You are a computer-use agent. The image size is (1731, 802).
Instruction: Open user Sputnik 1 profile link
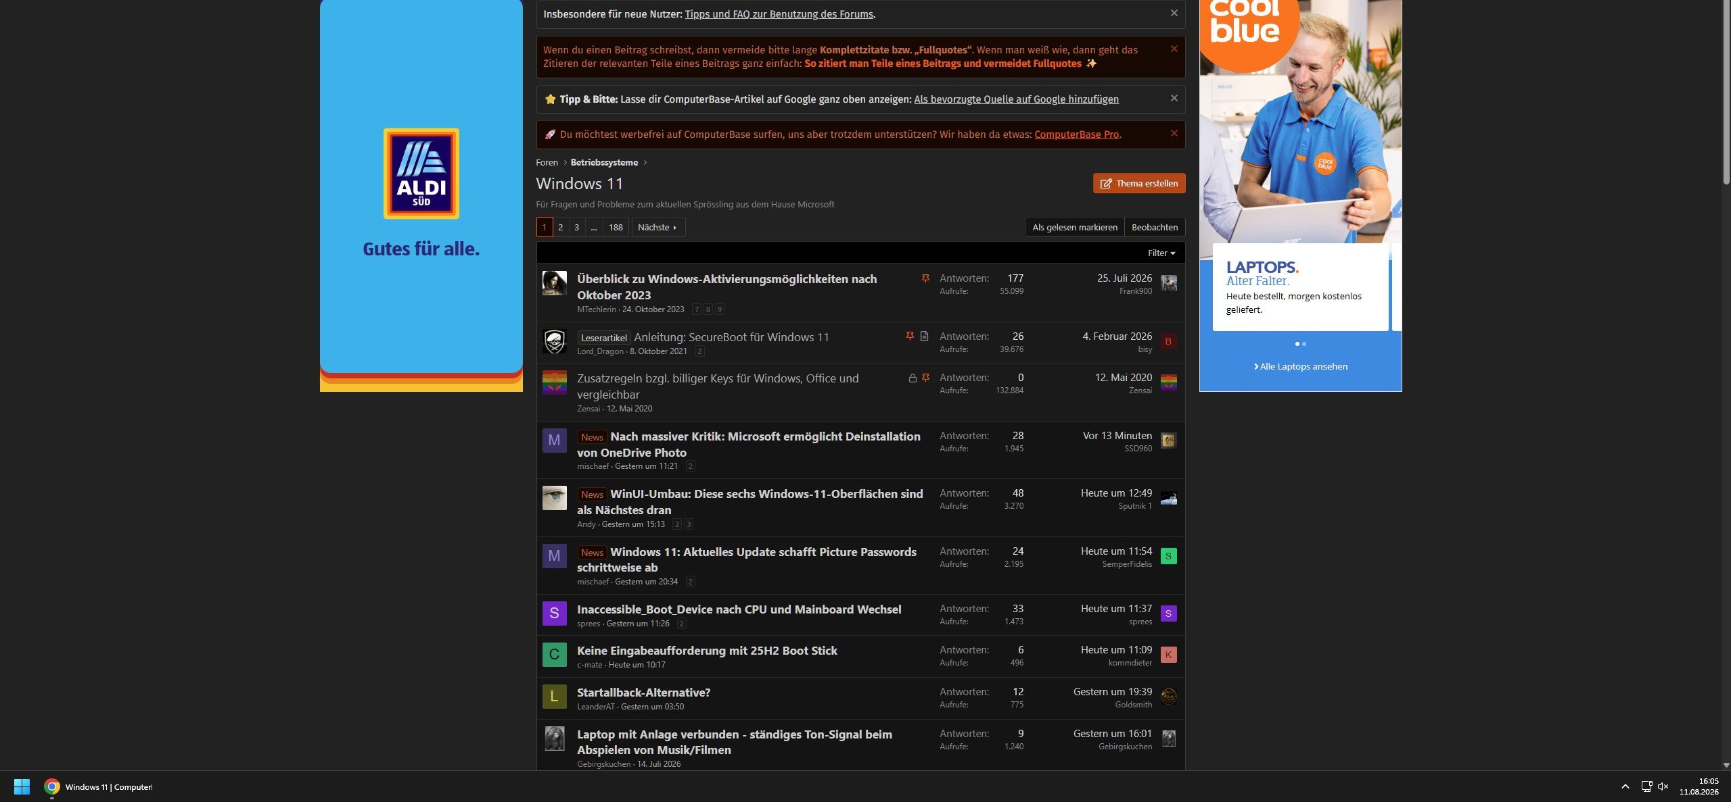coord(1135,506)
